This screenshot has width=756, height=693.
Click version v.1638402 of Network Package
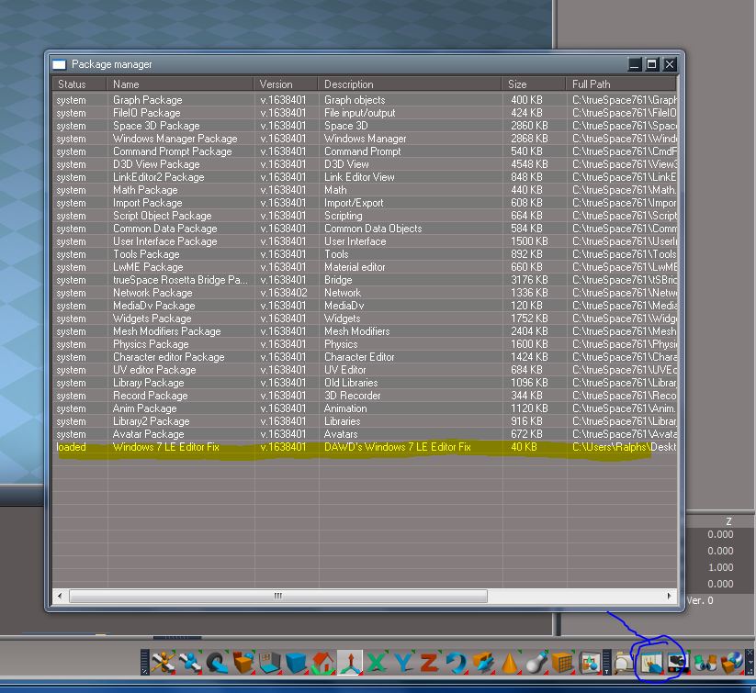(x=284, y=293)
